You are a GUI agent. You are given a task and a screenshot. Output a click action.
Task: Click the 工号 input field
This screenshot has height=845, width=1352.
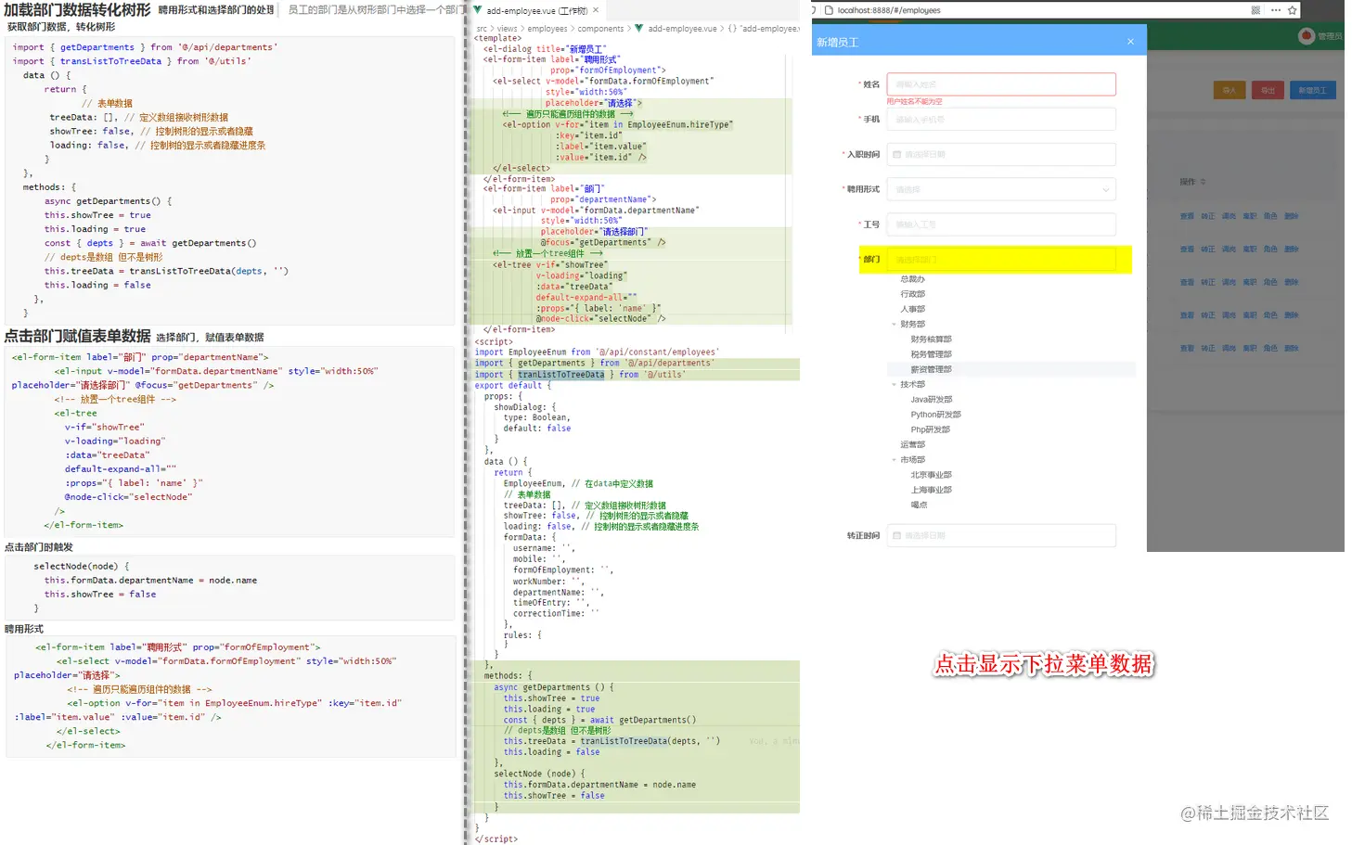coord(1001,224)
